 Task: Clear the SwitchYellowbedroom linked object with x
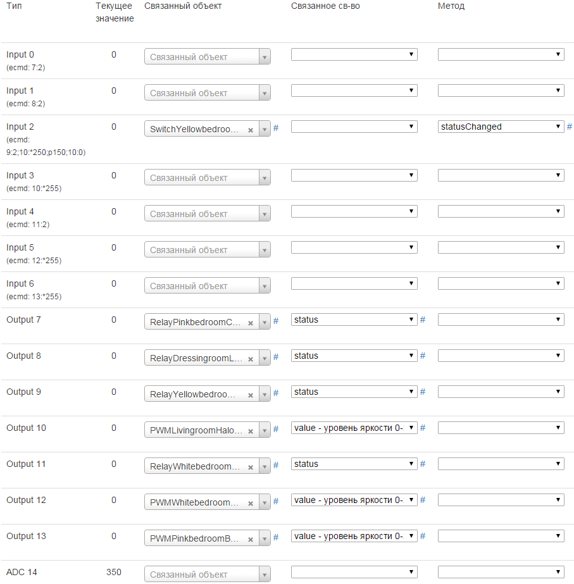point(251,130)
